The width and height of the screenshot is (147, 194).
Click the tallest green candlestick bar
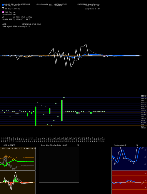click(x=62, y=110)
